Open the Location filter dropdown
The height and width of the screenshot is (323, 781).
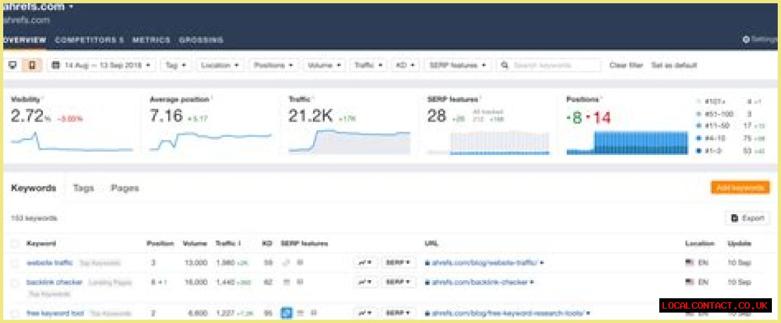point(219,65)
